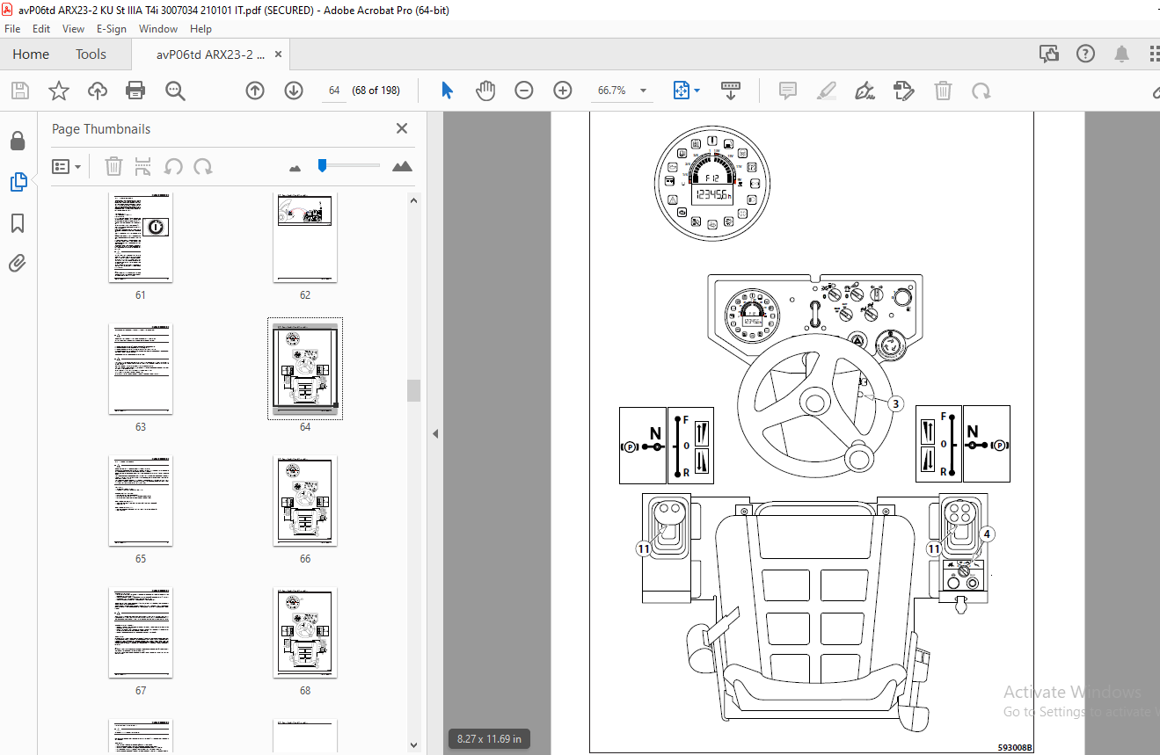The height and width of the screenshot is (755, 1160).
Task: Go to previous page with up arrow
Action: (255, 91)
